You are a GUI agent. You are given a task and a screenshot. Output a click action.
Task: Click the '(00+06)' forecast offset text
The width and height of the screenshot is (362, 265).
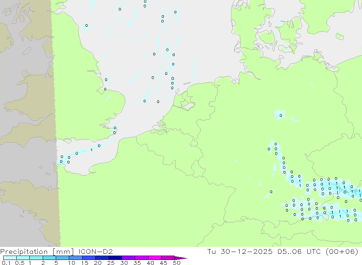click(342, 251)
